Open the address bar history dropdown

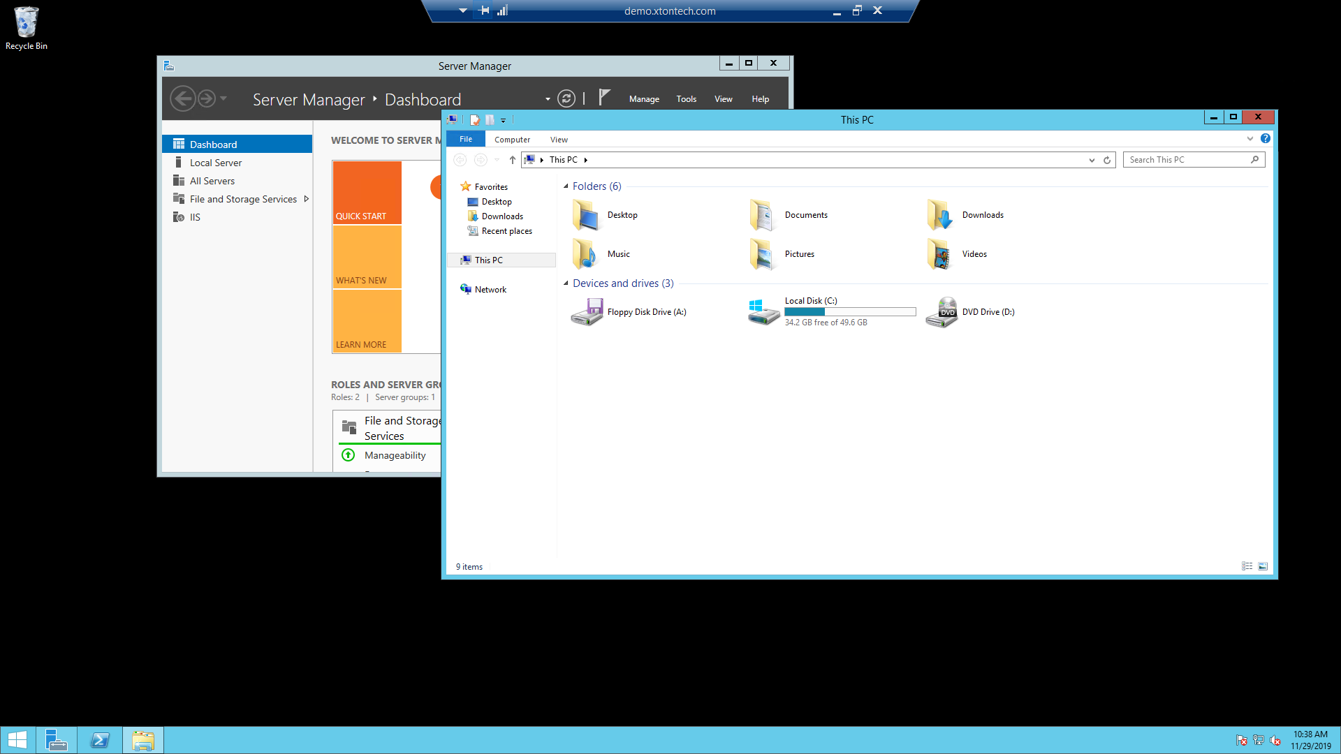click(1092, 160)
